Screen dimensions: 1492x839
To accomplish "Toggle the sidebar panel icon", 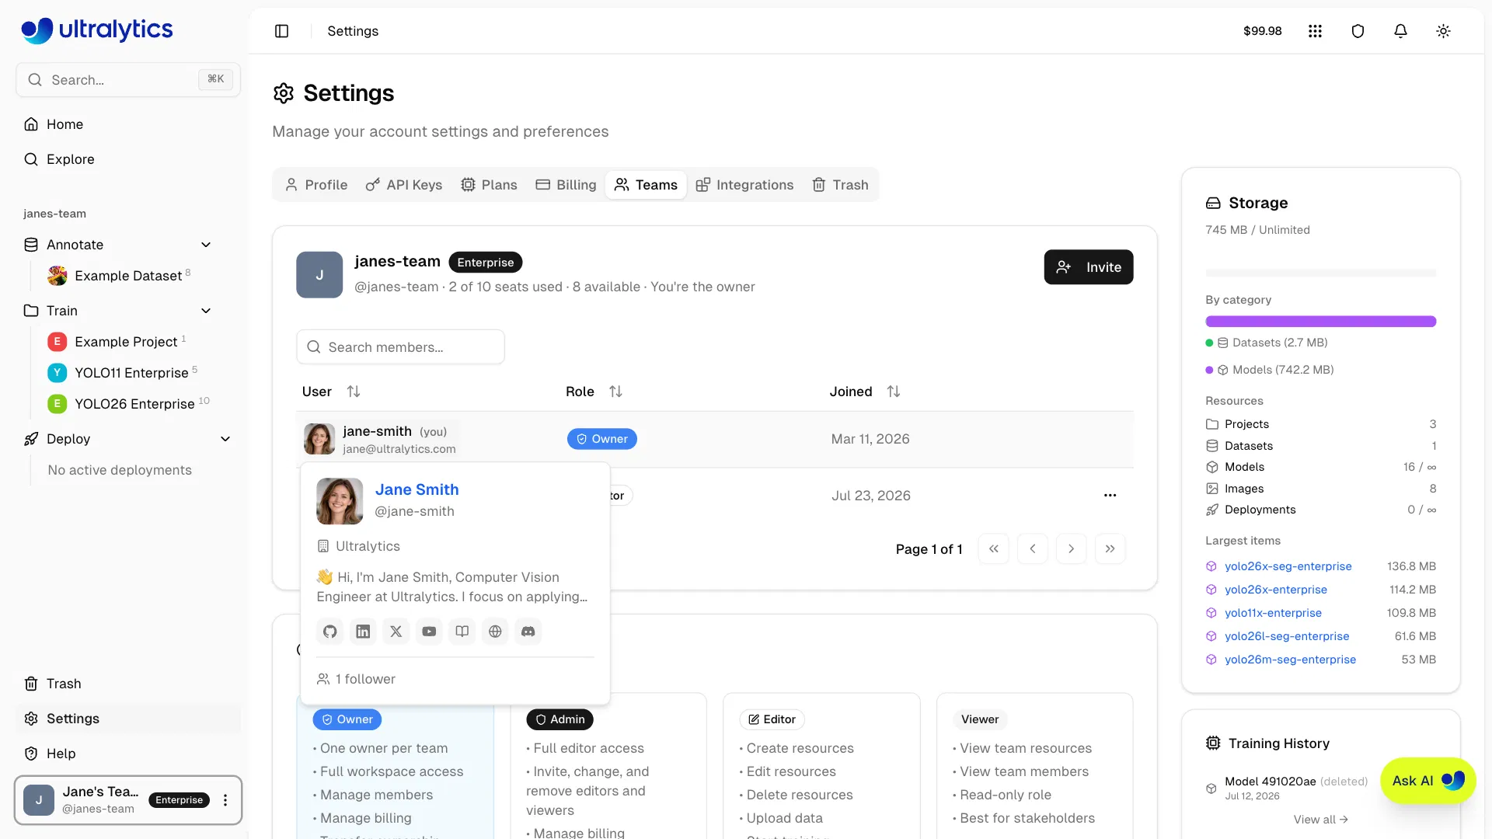I will click(282, 31).
